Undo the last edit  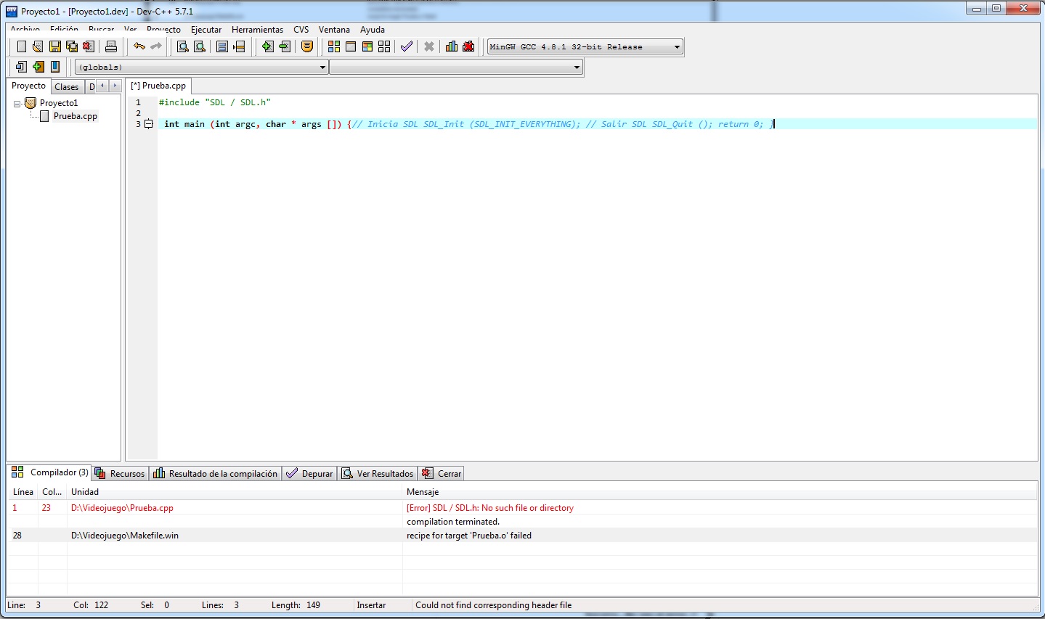pyautogui.click(x=139, y=46)
